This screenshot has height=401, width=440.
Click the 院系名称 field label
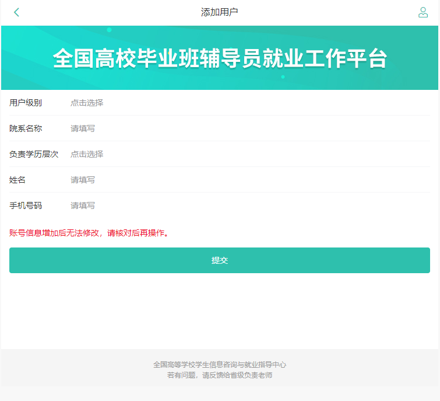pos(26,128)
